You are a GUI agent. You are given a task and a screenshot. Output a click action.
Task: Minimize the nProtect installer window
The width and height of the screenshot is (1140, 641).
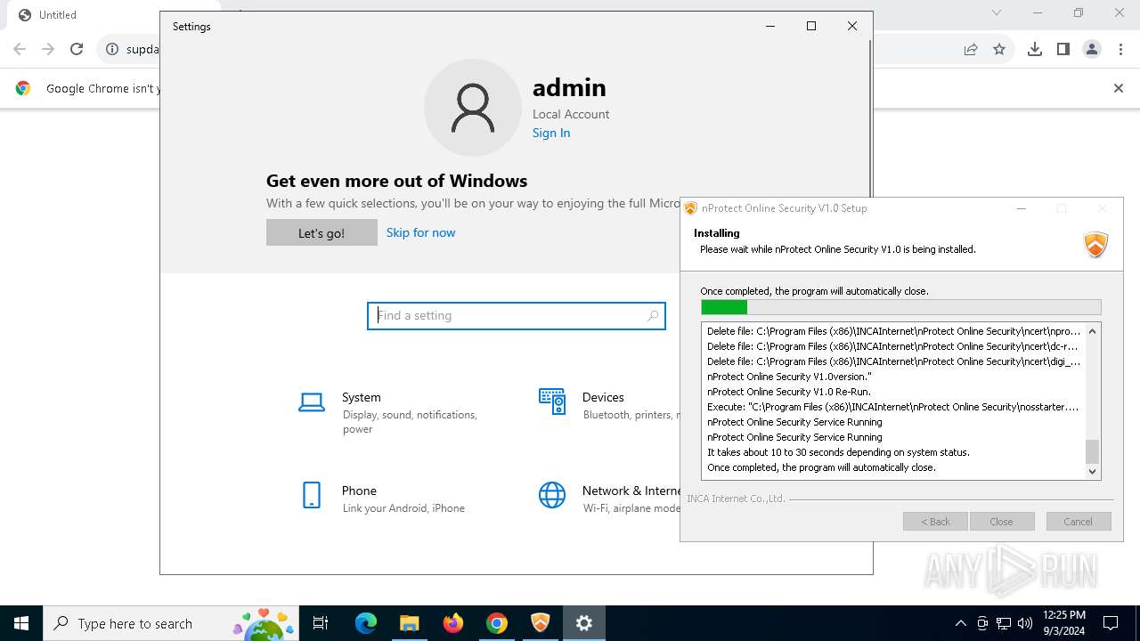[x=1022, y=208]
